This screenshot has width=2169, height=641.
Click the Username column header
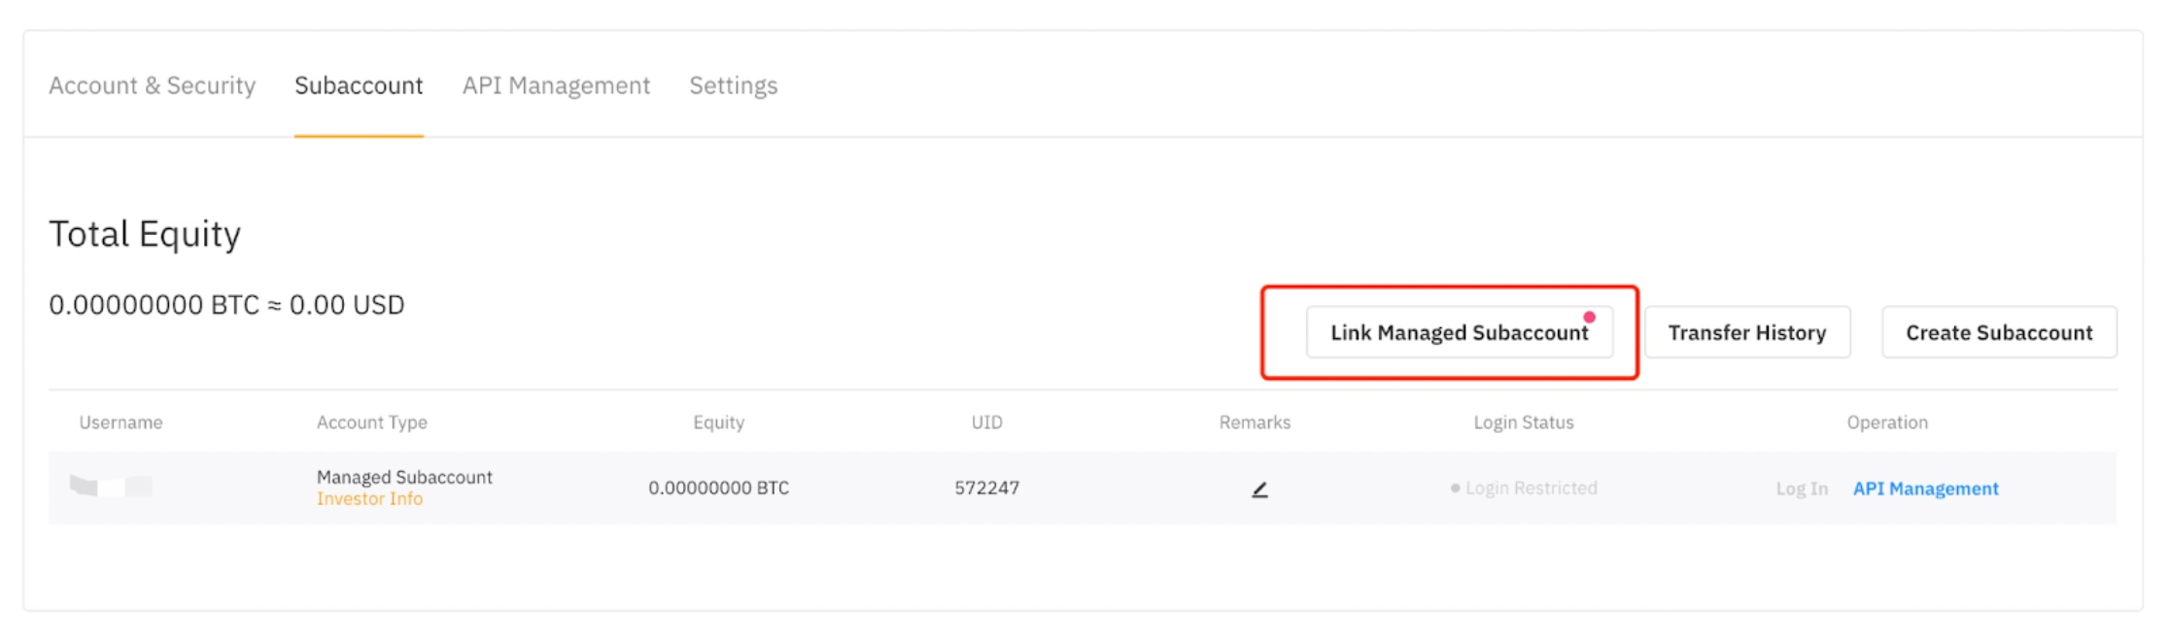click(x=120, y=422)
